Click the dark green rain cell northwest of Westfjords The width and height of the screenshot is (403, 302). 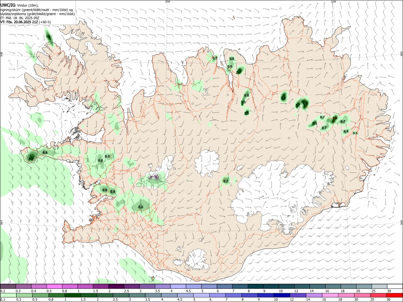(49, 36)
